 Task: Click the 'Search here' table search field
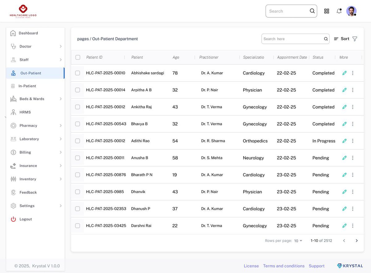296,39
